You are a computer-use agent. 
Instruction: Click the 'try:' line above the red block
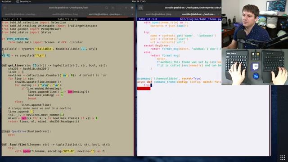pos(147,85)
